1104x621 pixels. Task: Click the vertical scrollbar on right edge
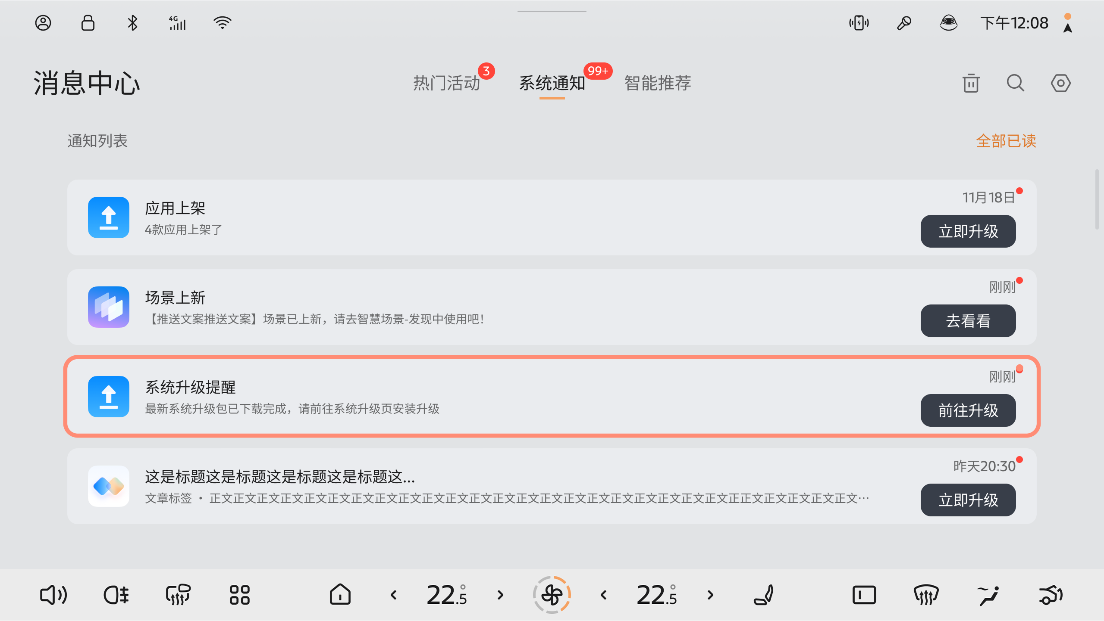1097,200
